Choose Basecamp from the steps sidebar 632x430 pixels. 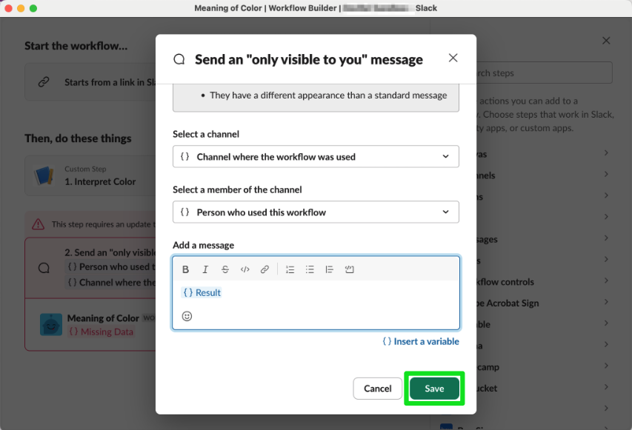(x=533, y=366)
